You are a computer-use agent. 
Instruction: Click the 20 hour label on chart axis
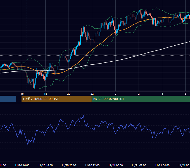[x=69, y=94]
